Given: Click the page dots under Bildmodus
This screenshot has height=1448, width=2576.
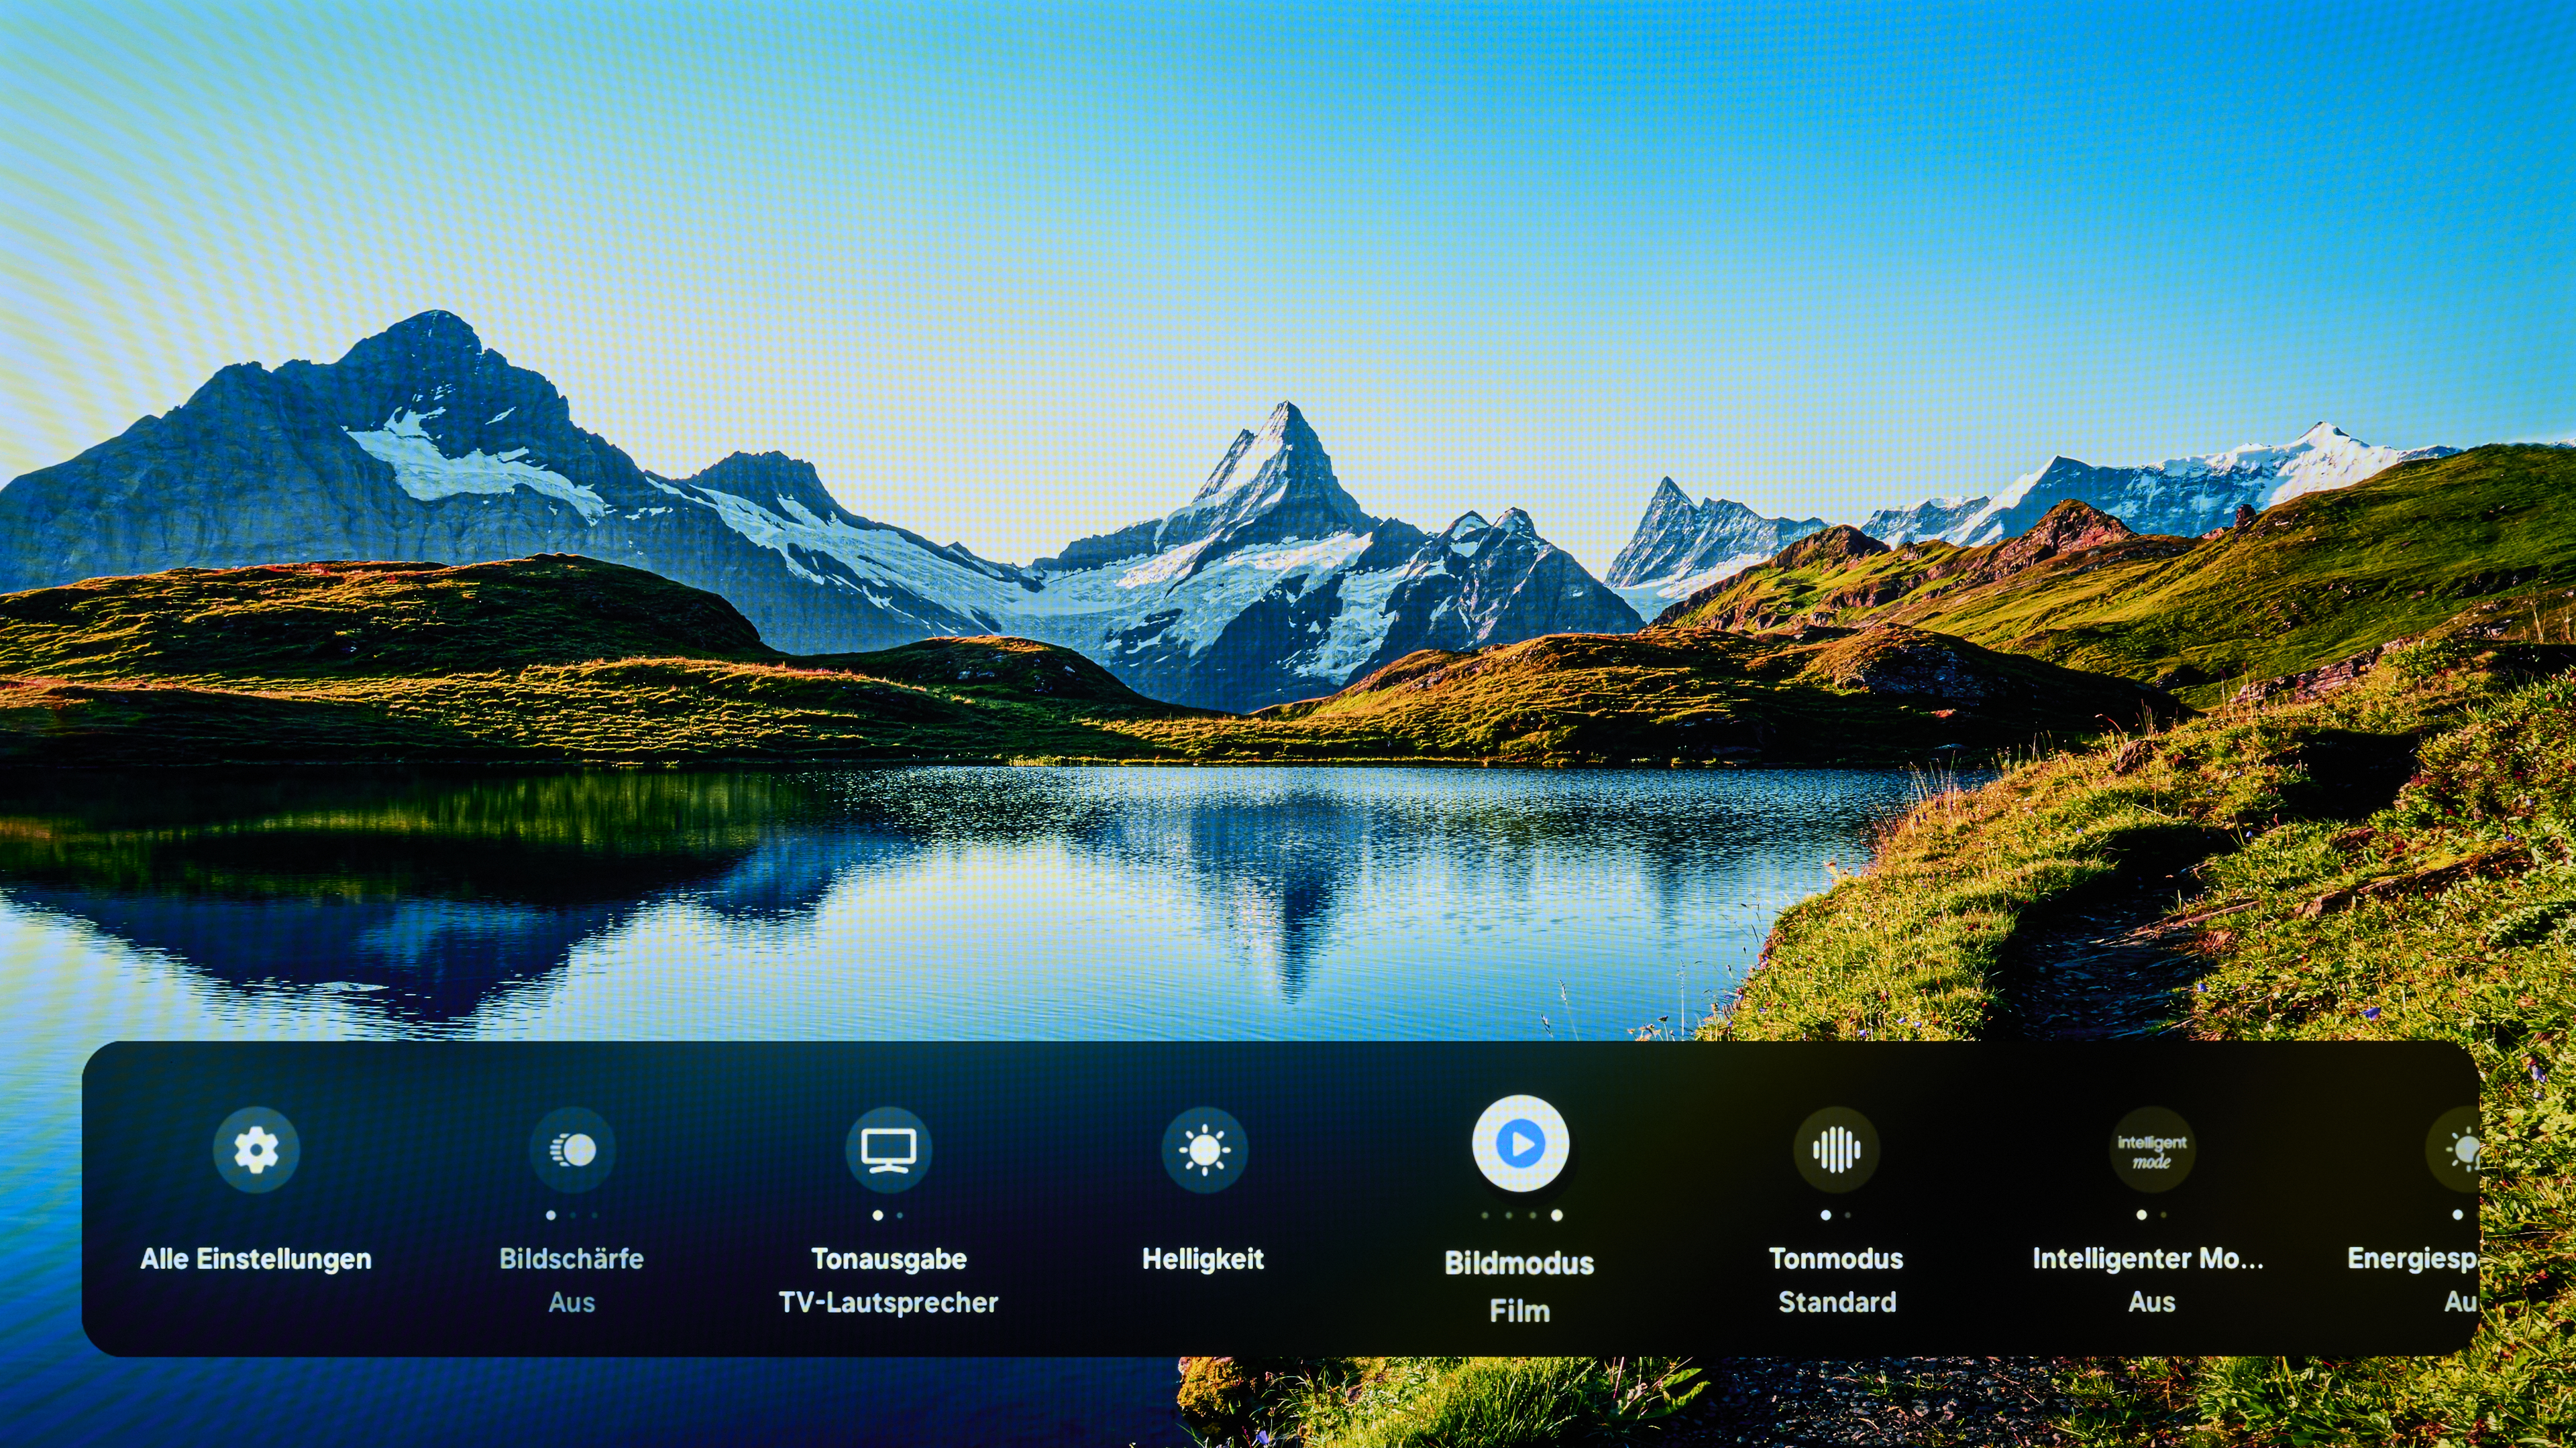Looking at the screenshot, I should coord(1521,1215).
